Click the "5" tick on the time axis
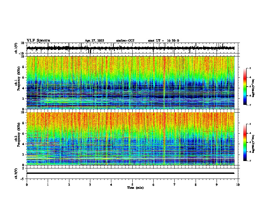 (x=132, y=185)
